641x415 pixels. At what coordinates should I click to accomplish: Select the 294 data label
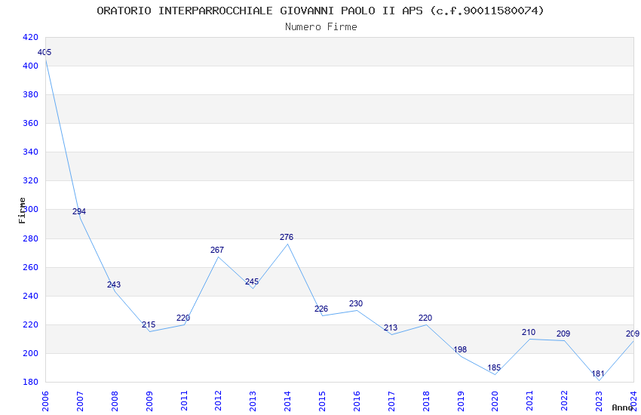click(x=79, y=211)
